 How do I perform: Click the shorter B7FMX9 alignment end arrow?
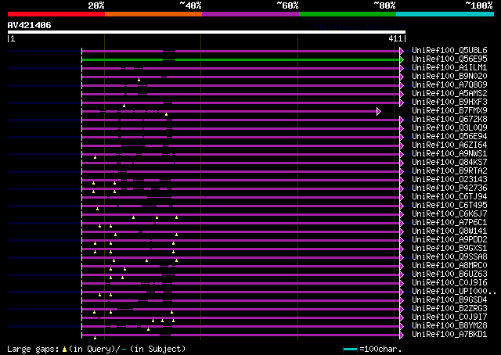(x=379, y=111)
